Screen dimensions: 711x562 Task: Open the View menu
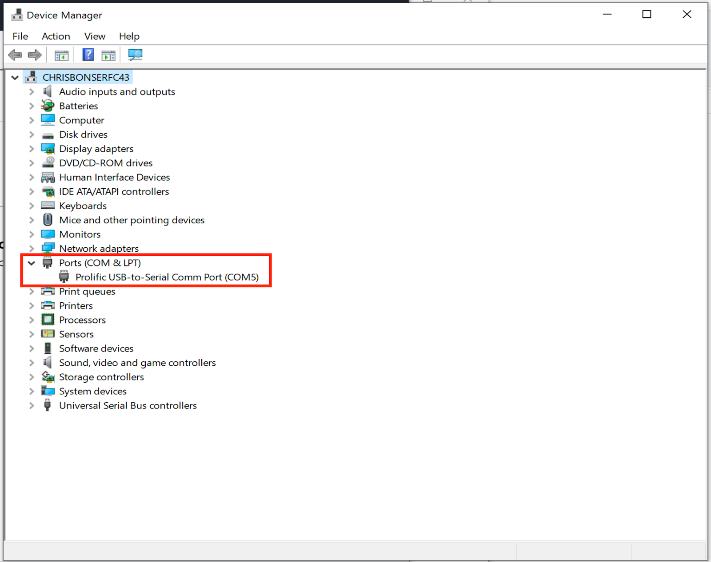coord(94,36)
